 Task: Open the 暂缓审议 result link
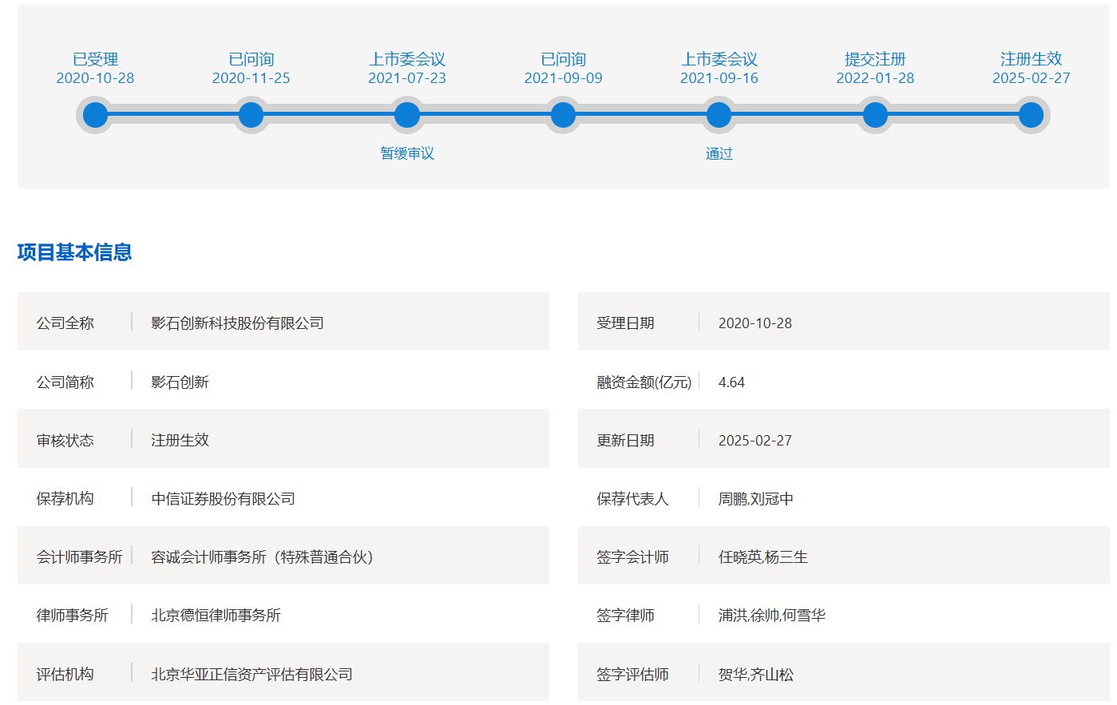(407, 153)
